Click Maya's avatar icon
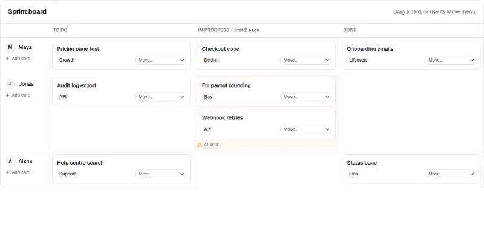The width and height of the screenshot is (484, 242). tap(10, 47)
